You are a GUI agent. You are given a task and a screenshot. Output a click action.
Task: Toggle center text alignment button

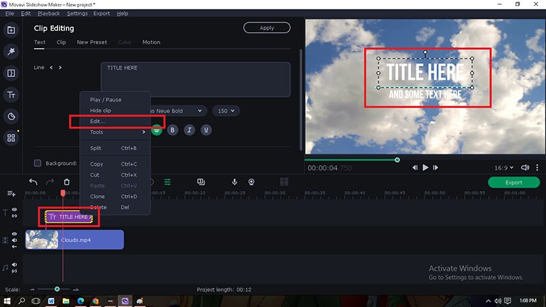(157, 130)
